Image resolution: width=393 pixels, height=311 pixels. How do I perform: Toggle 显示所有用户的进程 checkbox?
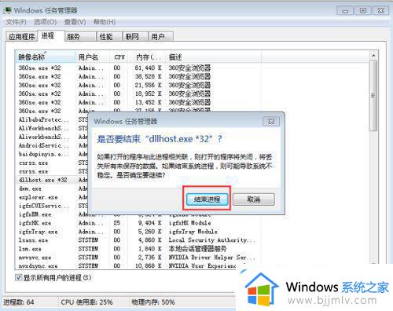click(x=18, y=277)
